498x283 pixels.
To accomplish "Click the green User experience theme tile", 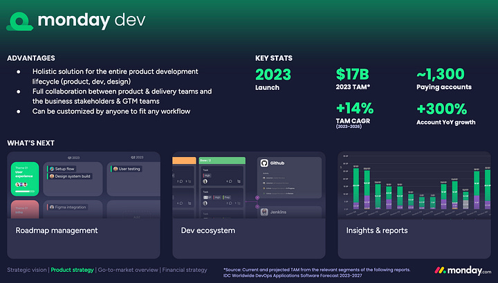I will point(25,179).
